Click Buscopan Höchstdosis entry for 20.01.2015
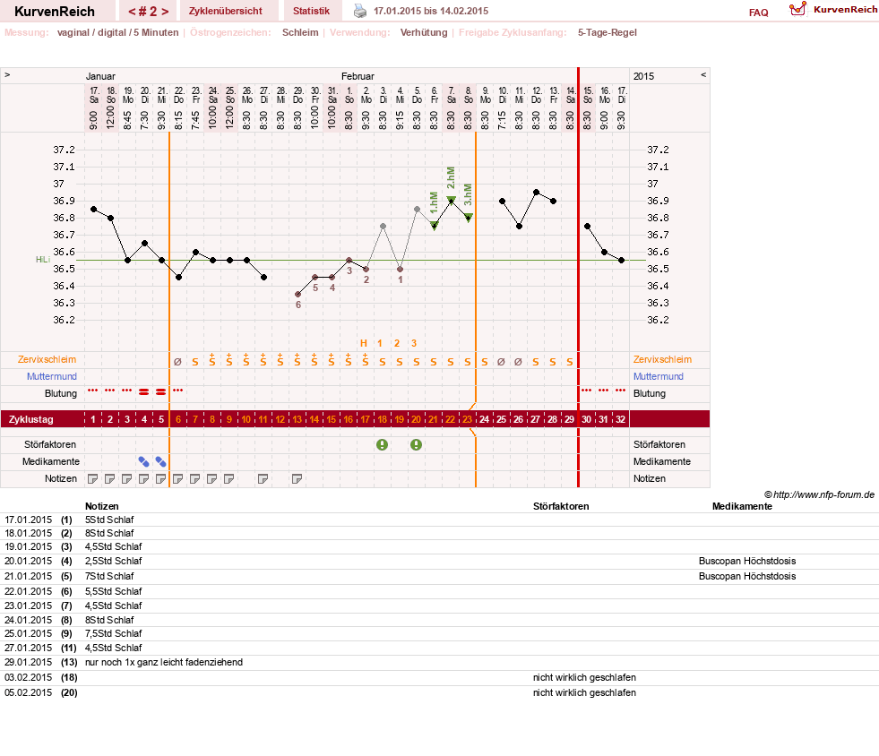The height and width of the screenshot is (756, 879). 747,561
